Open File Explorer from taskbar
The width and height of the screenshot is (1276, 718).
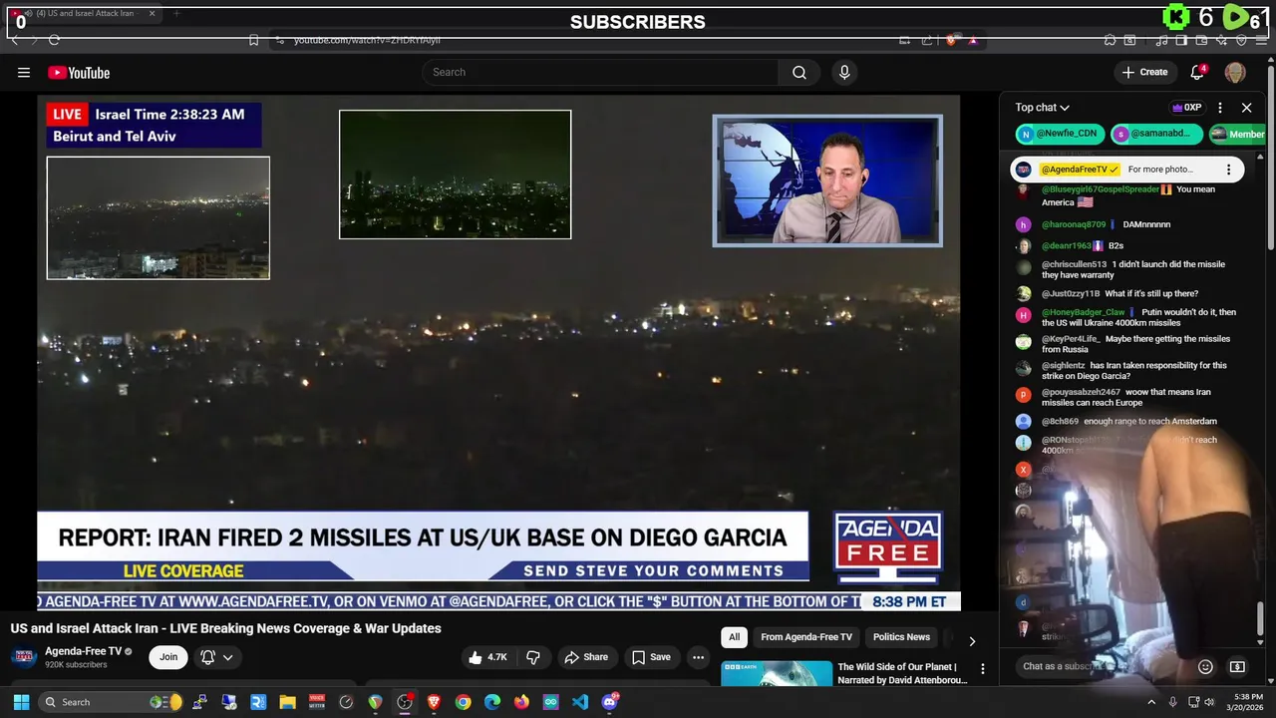[287, 702]
